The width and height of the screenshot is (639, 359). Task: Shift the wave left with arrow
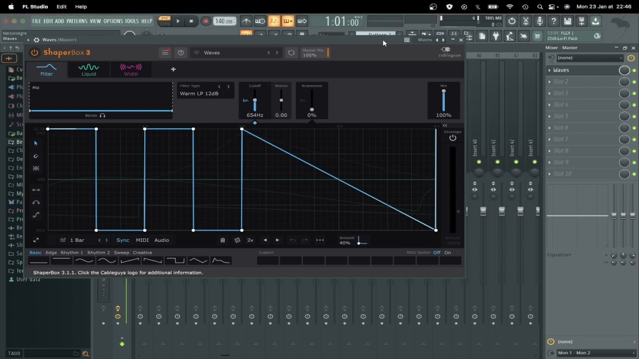[265, 240]
